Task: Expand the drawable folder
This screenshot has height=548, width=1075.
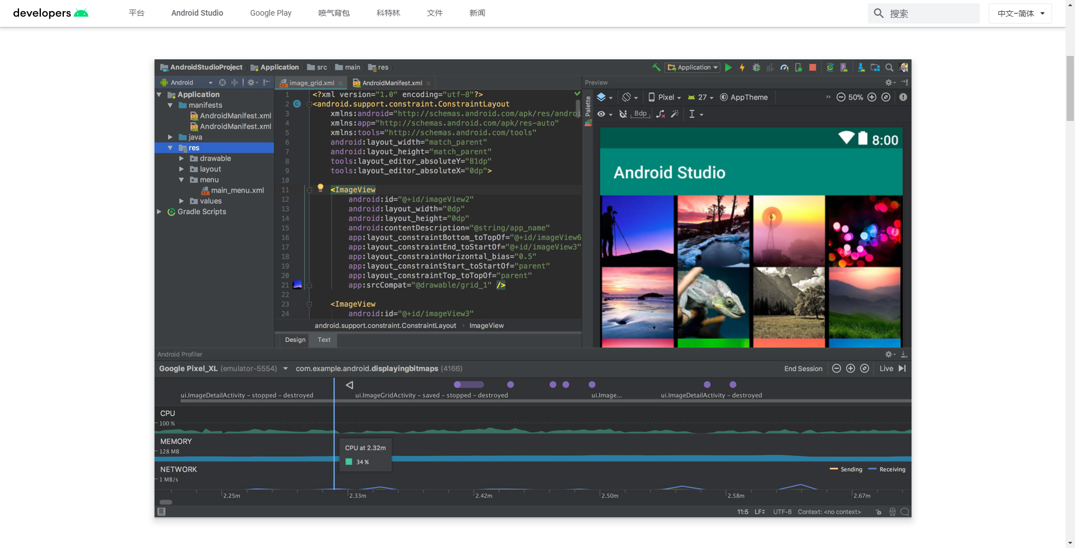Action: point(181,158)
